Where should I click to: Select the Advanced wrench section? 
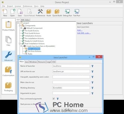(x=8, y=56)
